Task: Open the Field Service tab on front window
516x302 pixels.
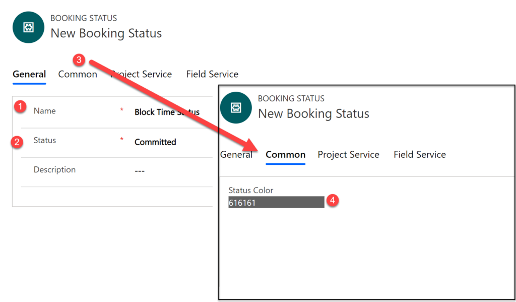Action: pos(419,154)
